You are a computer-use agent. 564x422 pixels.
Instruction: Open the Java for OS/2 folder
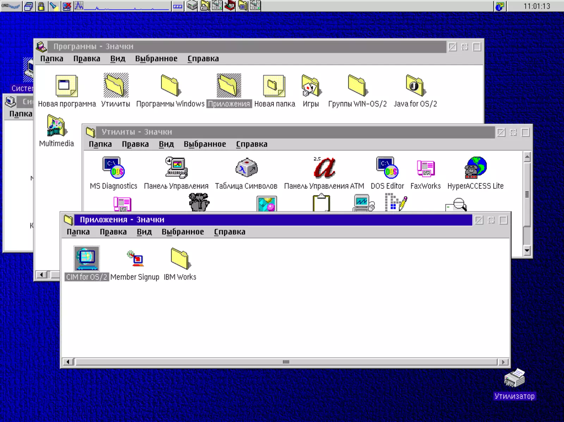415,86
